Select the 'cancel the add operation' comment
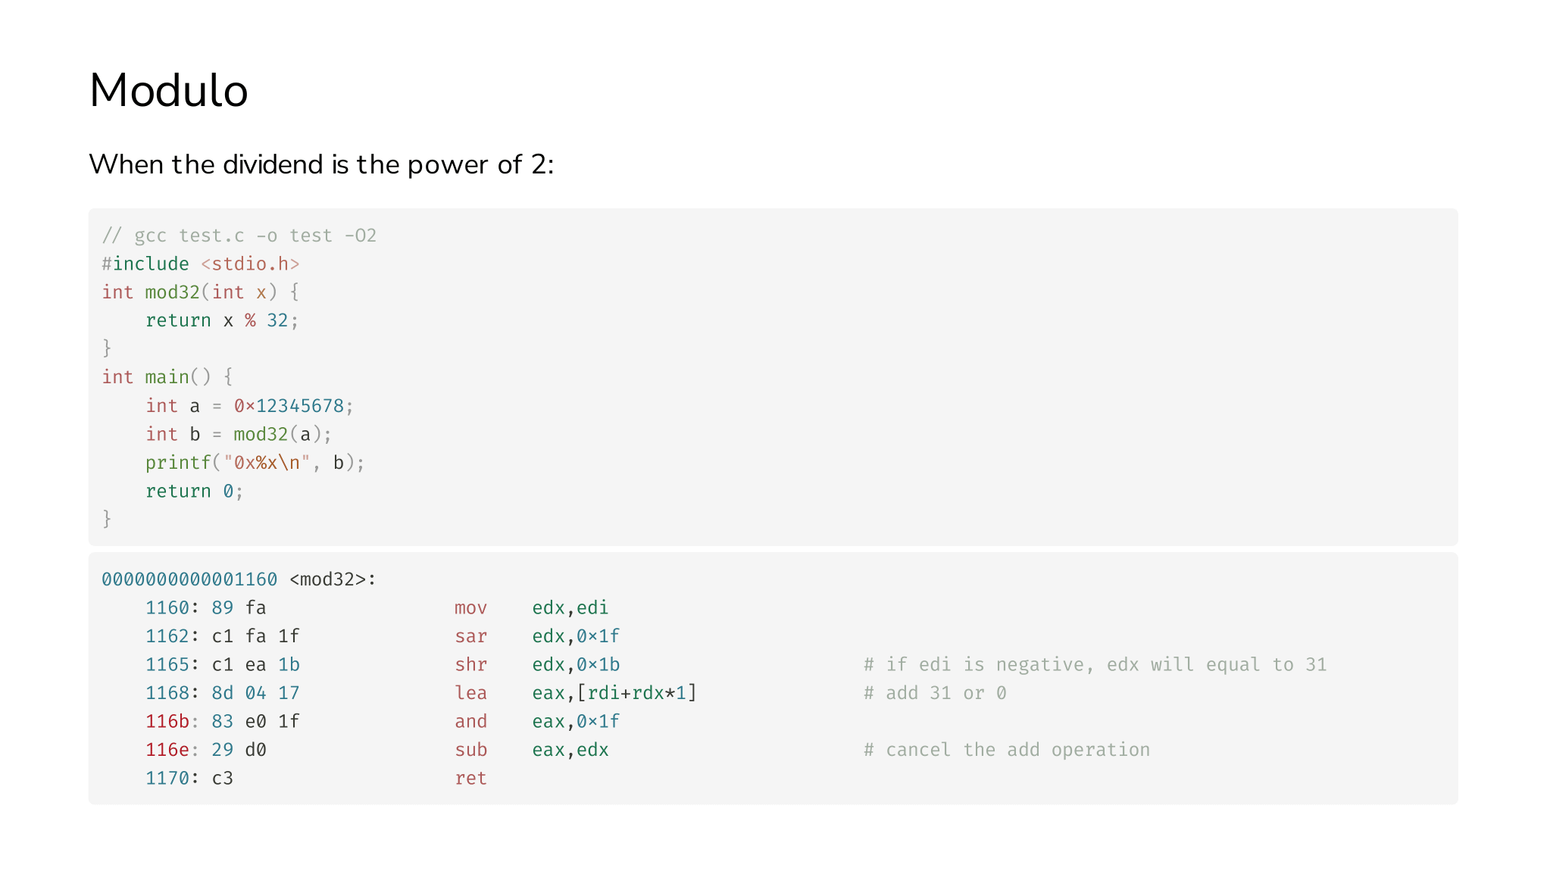The width and height of the screenshot is (1547, 871). 1007,750
